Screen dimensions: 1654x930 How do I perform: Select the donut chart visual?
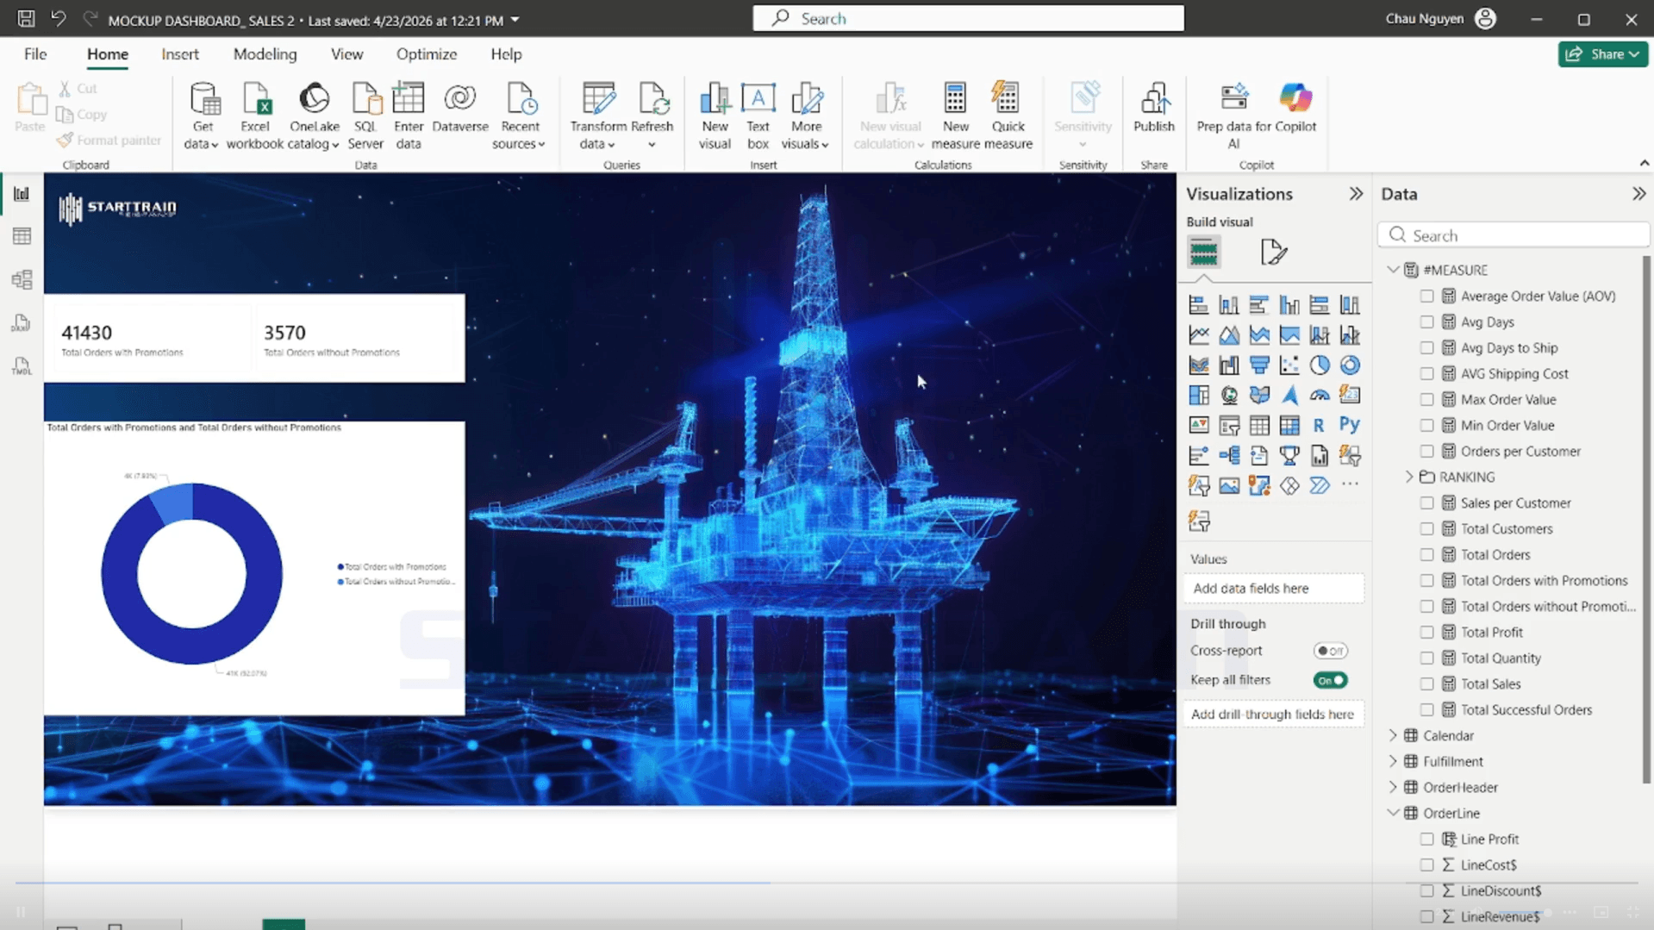[1350, 365]
